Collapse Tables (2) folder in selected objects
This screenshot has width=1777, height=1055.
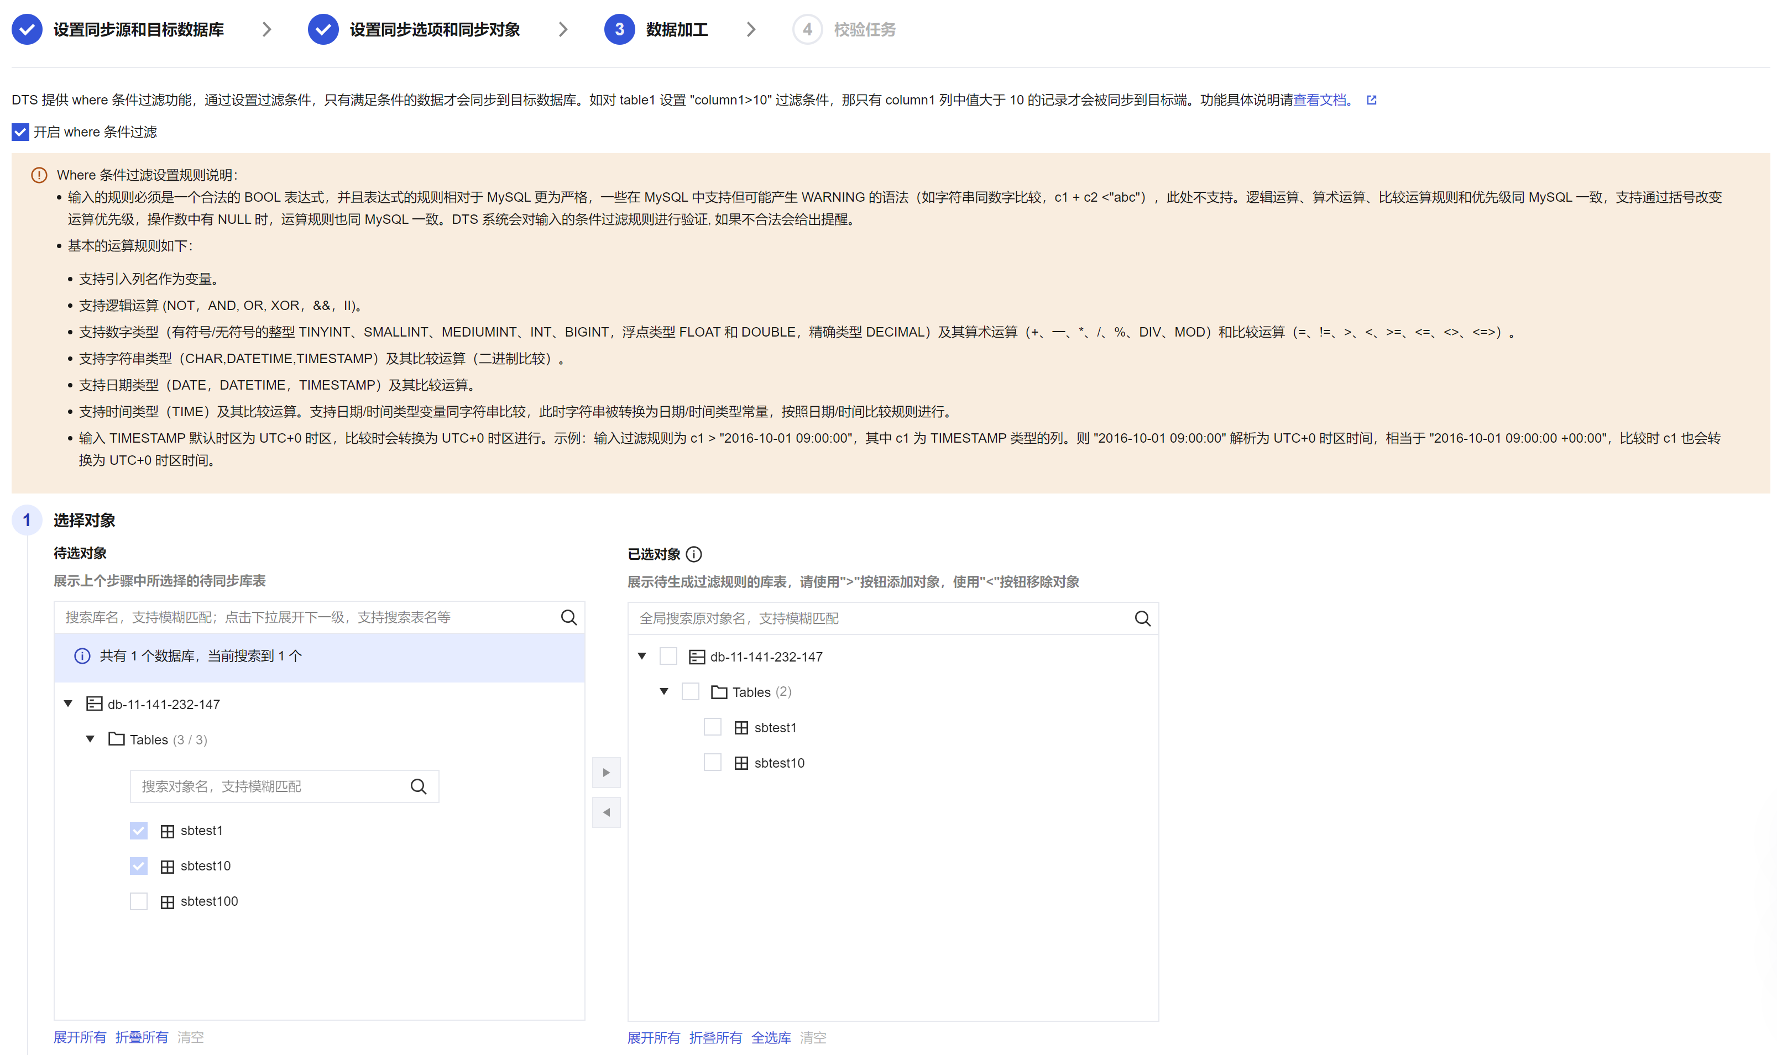tap(663, 692)
